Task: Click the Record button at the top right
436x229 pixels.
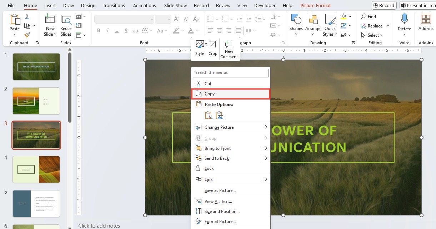Action: (384, 5)
